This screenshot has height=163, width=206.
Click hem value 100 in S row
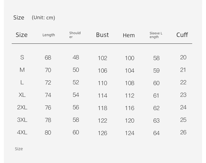point(130,58)
